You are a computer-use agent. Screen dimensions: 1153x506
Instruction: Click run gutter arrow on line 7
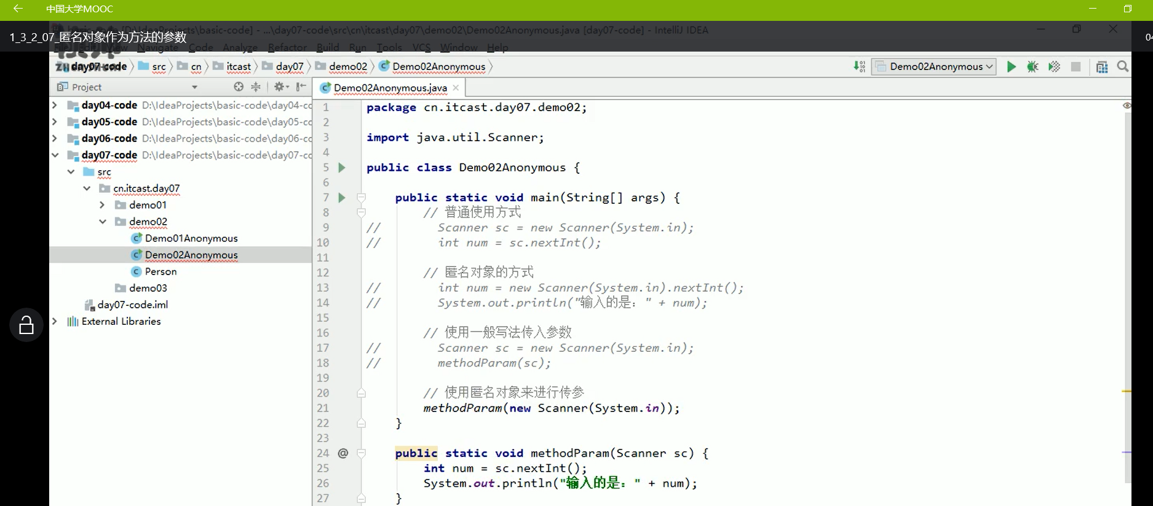[342, 197]
